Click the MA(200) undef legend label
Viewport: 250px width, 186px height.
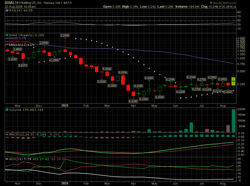[x=19, y=41]
